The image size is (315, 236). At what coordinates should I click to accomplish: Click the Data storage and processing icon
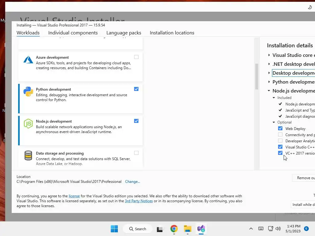point(28,155)
